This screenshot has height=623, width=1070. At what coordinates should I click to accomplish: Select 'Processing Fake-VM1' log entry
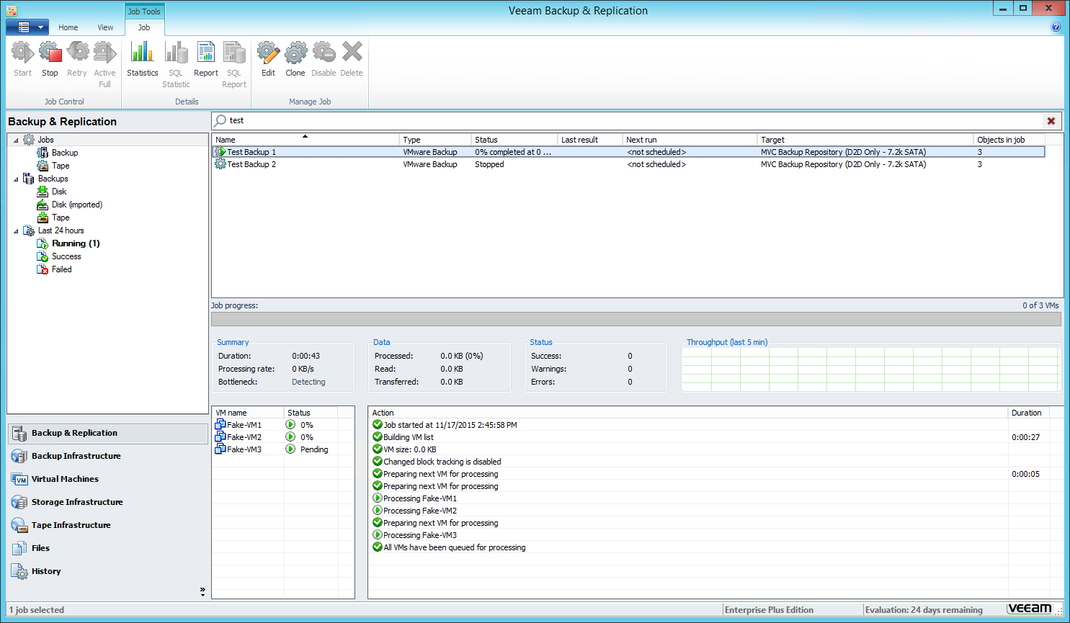(420, 498)
